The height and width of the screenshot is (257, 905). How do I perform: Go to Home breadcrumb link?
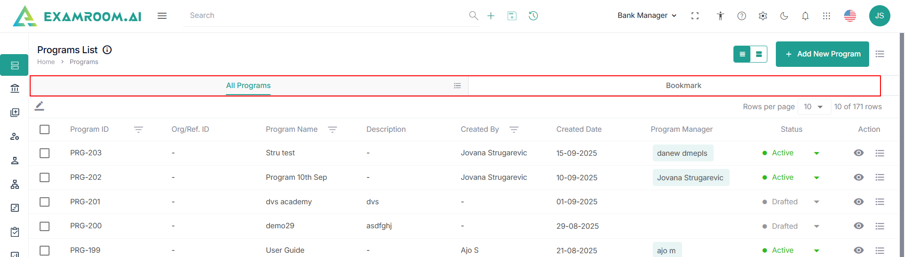[x=46, y=62]
